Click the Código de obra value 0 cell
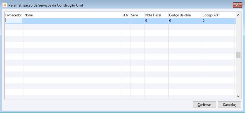Image resolution: width=245 pixels, height=113 pixels. tap(185, 21)
